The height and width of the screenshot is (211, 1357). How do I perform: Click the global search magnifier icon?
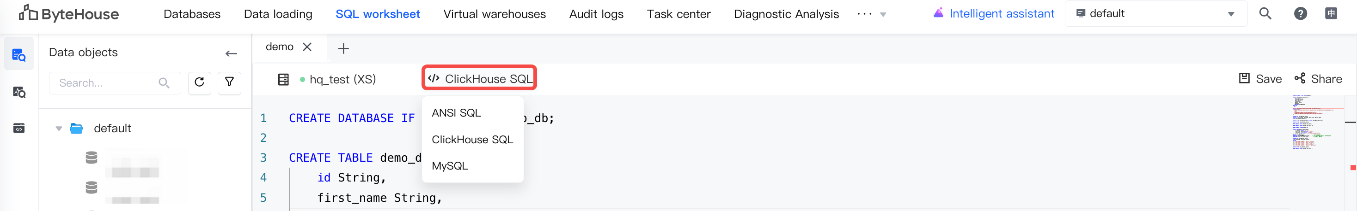[x=1265, y=14]
